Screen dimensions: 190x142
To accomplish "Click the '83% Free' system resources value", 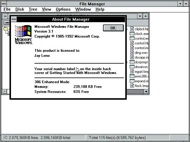I will coord(81,92).
